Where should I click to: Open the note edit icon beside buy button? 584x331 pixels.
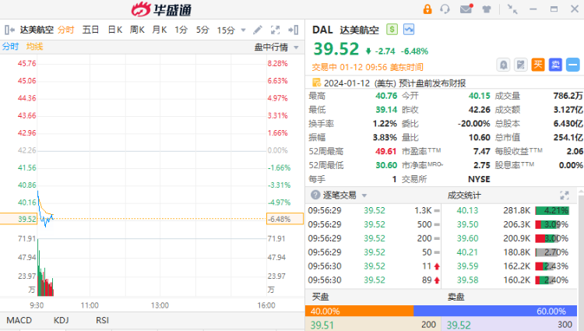(x=521, y=65)
